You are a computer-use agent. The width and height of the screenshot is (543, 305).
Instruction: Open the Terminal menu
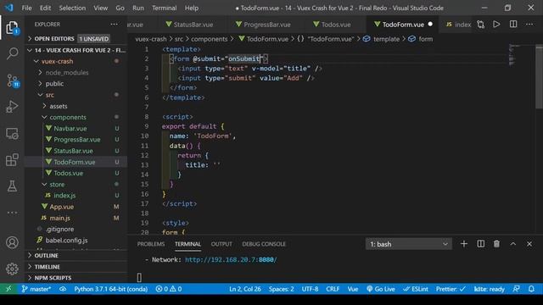[164, 8]
